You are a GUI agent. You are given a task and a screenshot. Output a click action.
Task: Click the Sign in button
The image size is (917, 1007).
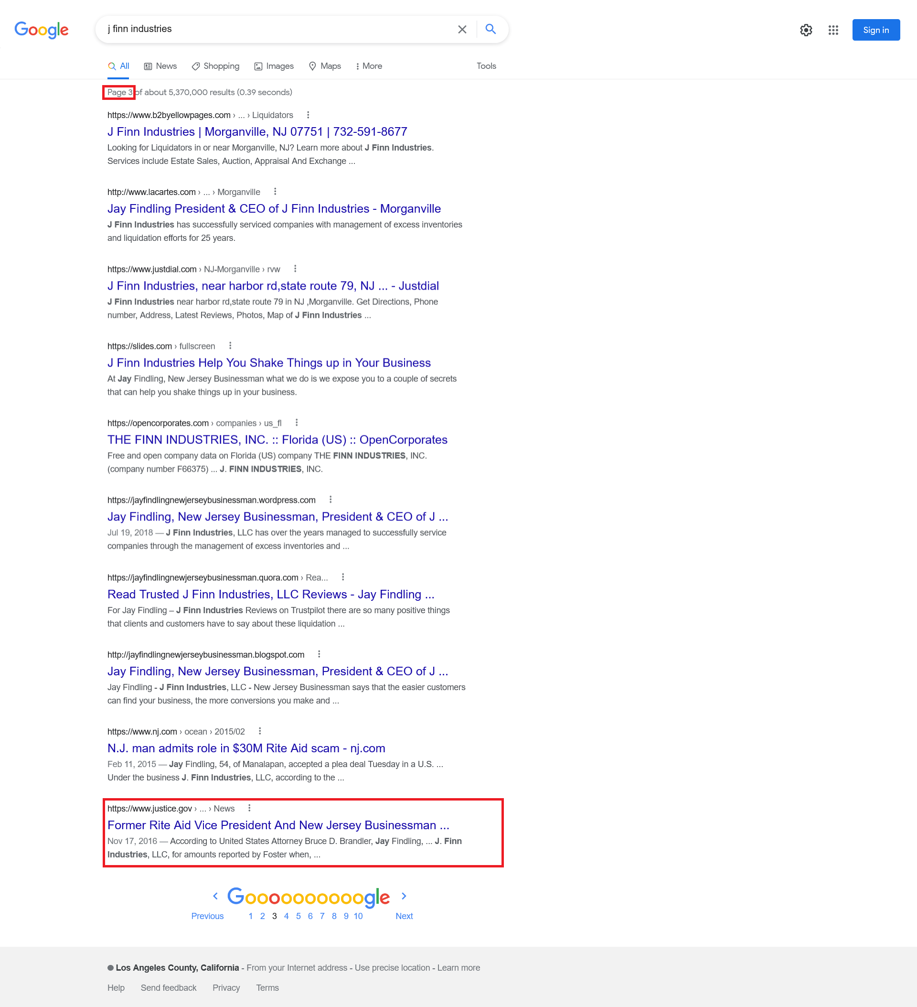click(875, 30)
